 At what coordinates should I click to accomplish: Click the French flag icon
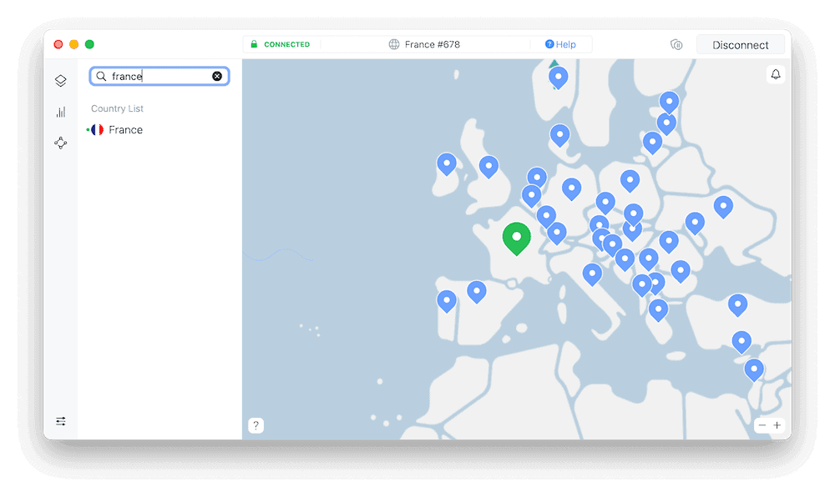coord(97,130)
